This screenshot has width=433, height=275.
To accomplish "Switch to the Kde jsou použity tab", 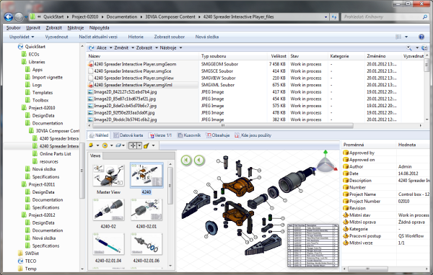I will [253, 135].
